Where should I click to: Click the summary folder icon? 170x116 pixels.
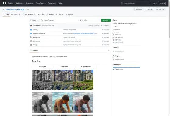[31, 30]
